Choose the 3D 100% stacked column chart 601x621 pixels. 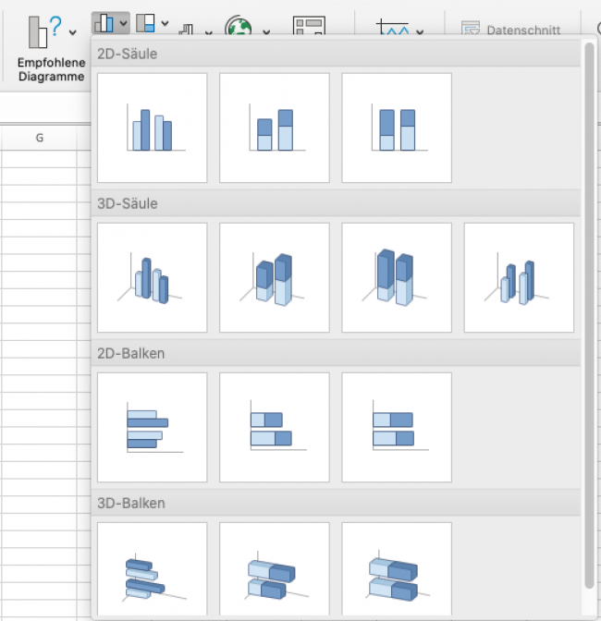396,277
